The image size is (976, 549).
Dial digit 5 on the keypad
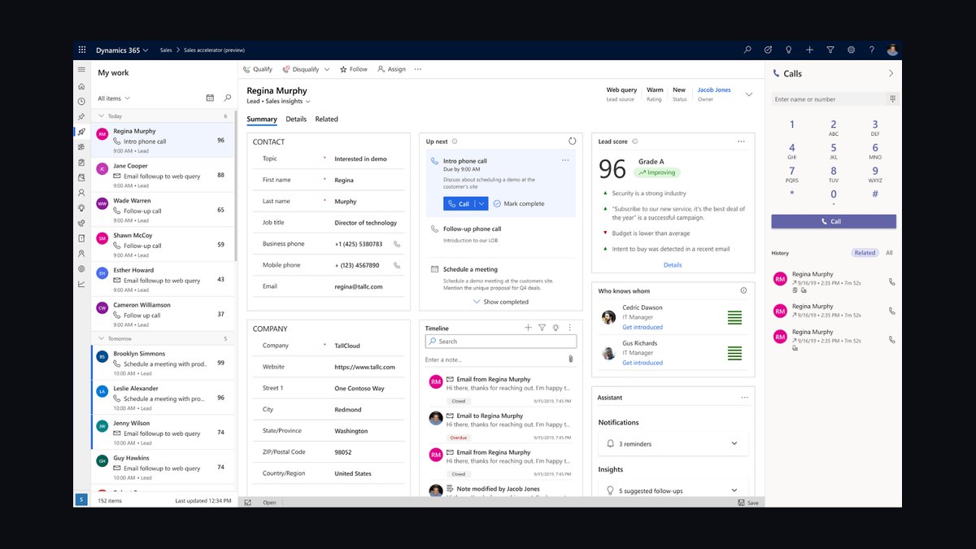click(834, 150)
